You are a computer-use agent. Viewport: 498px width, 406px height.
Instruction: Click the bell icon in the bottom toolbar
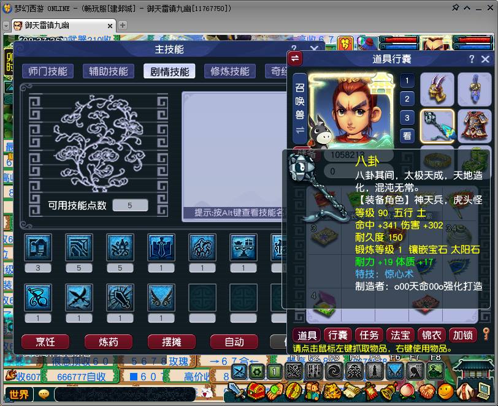tap(389, 391)
